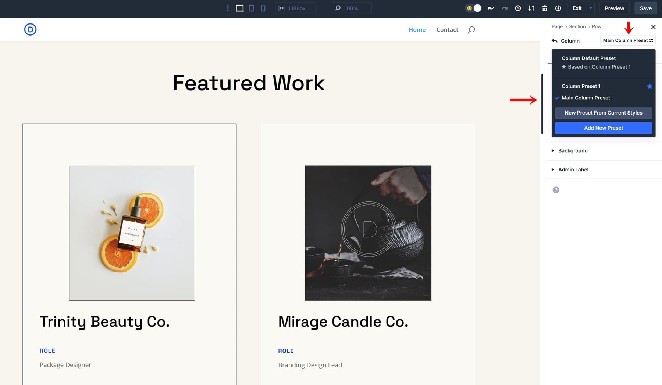662x385 pixels.
Task: Click the Divi logo in header
Action: point(30,29)
